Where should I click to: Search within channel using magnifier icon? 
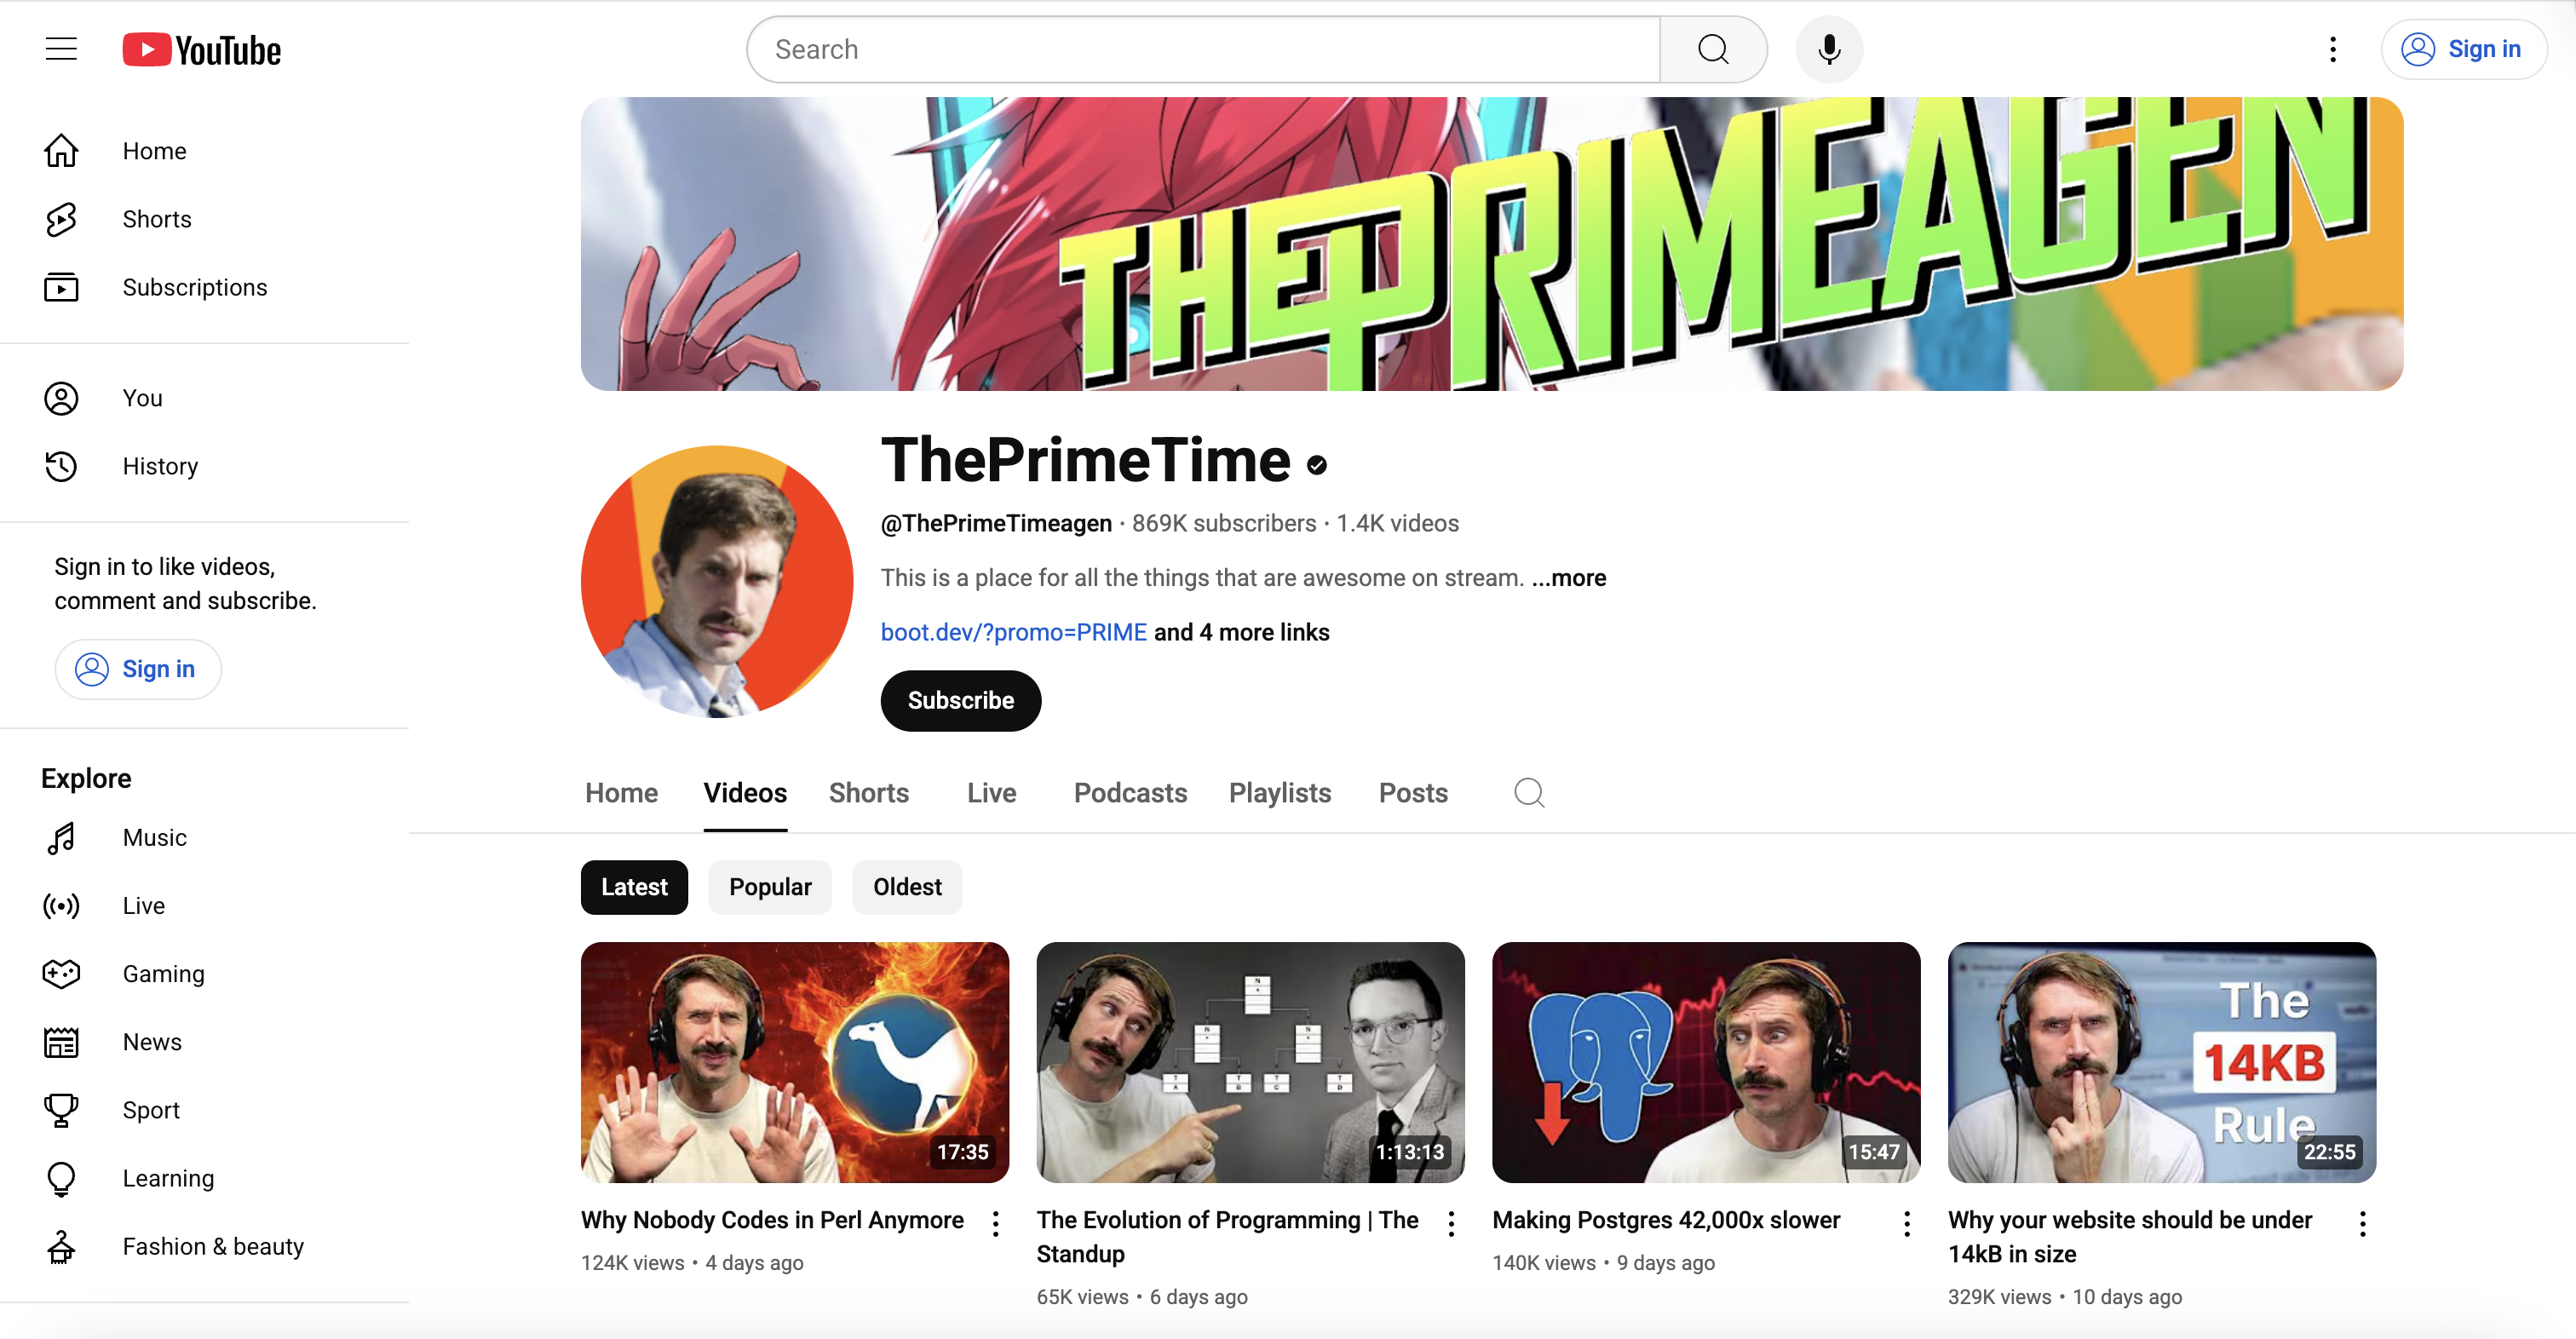pyautogui.click(x=1529, y=793)
